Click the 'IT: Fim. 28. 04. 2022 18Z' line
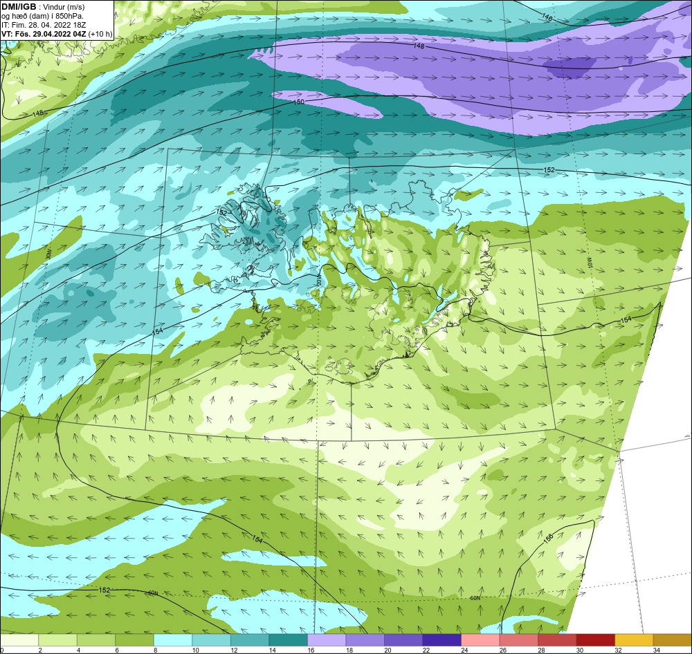692x654 pixels. pos(44,25)
